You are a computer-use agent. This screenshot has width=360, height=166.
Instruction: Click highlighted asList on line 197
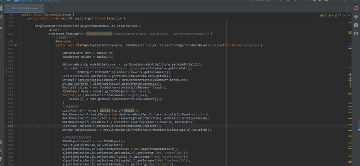[x=105, y=110]
